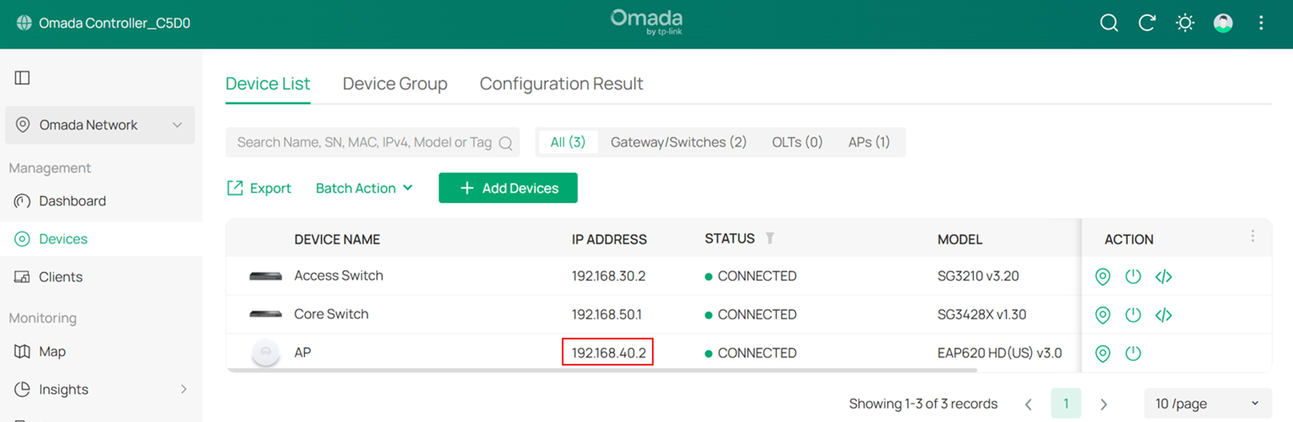Click the globe icon beside controller name

coord(24,23)
